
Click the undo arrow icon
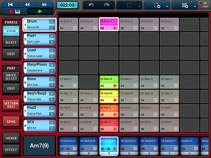point(91,5)
